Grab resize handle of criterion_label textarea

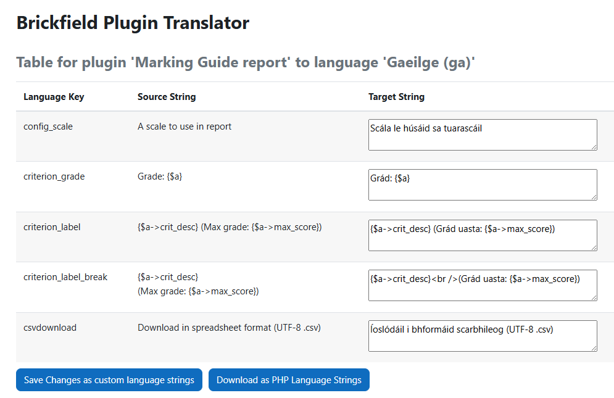(594, 248)
